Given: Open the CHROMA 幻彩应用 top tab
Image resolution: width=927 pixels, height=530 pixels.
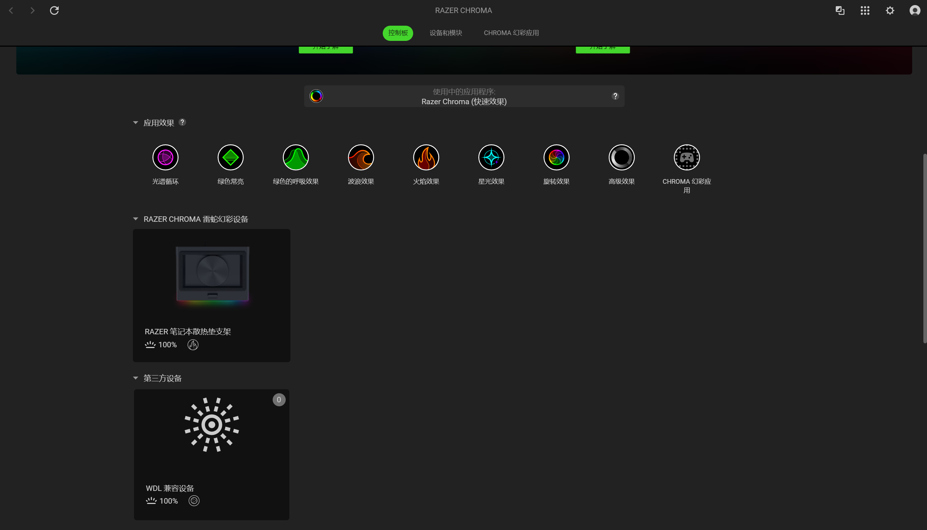Looking at the screenshot, I should [x=511, y=33].
